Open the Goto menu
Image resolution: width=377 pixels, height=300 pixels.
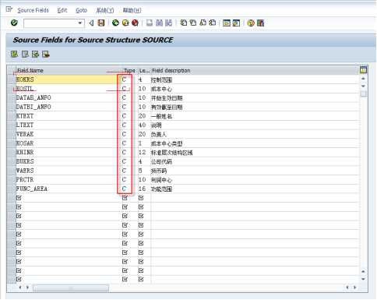[81, 10]
